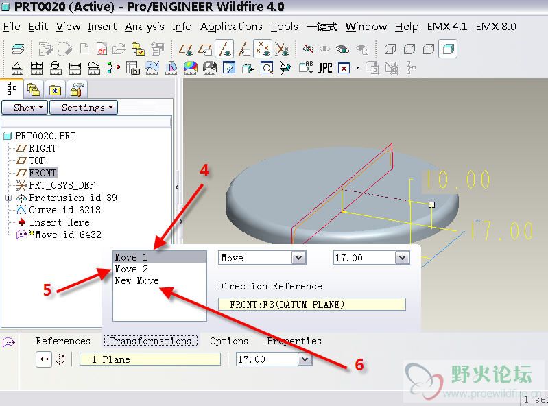Image resolution: width=548 pixels, height=406 pixels.
Task: Open the EMX 8.0 menu
Action: 496,27
